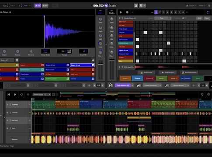Select the Open Hi-hat drum pad

[83, 65]
